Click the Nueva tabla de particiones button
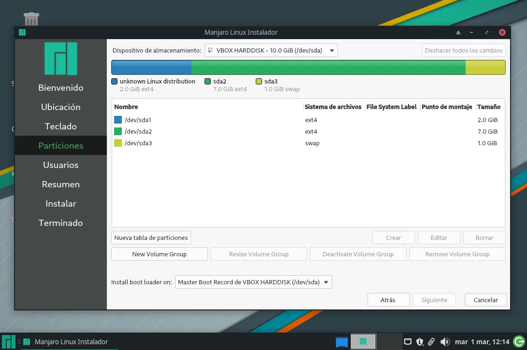Viewport: 527px width, 350px height. 151,238
